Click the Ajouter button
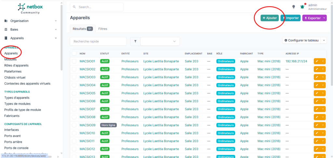The width and height of the screenshot is (333, 158). pyautogui.click(x=270, y=18)
